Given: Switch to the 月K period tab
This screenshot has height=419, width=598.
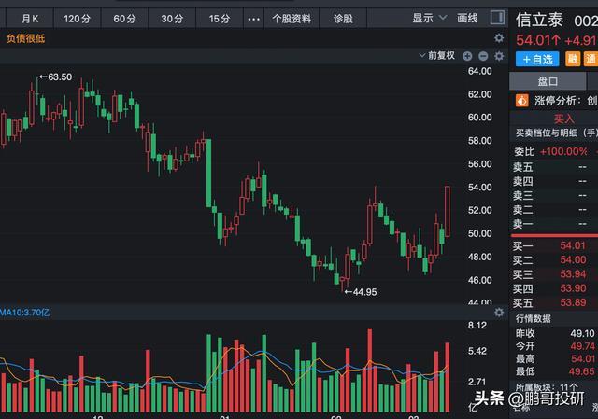Looking at the screenshot, I should pyautogui.click(x=30, y=19).
